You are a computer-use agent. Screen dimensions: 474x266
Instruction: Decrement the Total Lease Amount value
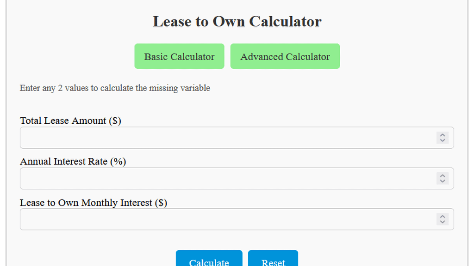click(442, 140)
